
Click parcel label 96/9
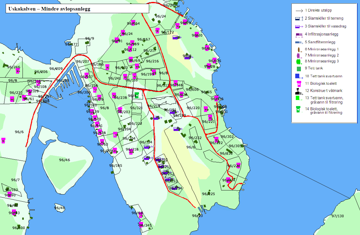tap(90, 39)
